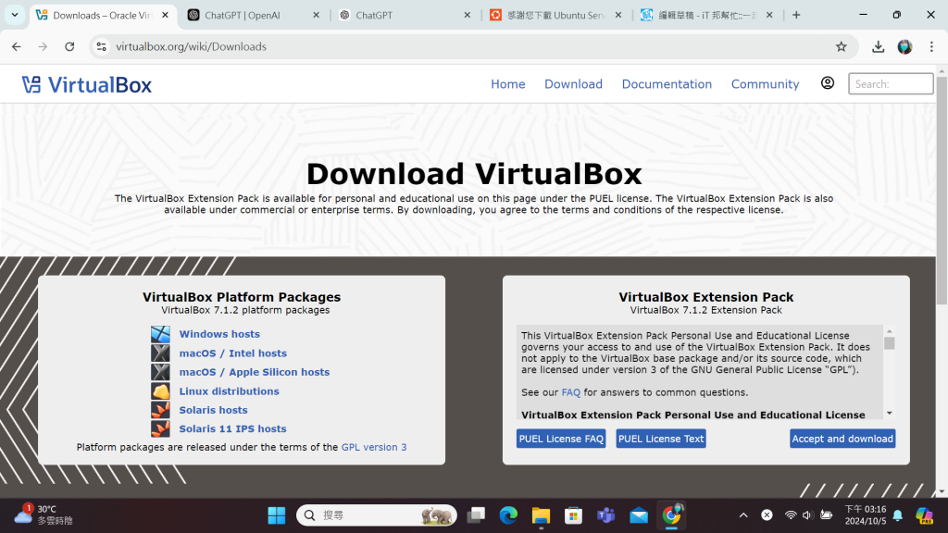Open the Documentation nav menu
This screenshot has width=948, height=533.
click(667, 84)
